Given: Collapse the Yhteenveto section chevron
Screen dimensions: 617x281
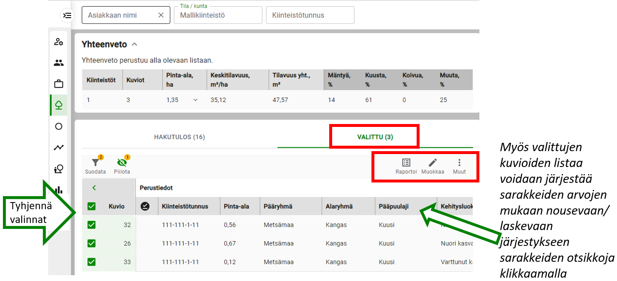Looking at the screenshot, I should [134, 44].
